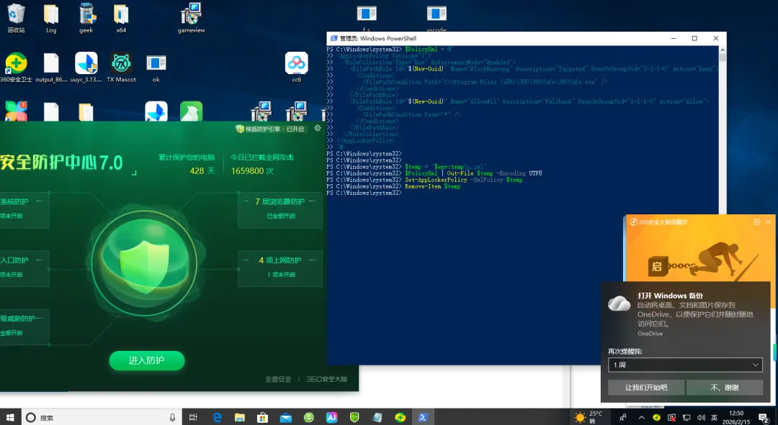Open the Windows Start menu
Screen dimensions: 778x425
pos(10,417)
